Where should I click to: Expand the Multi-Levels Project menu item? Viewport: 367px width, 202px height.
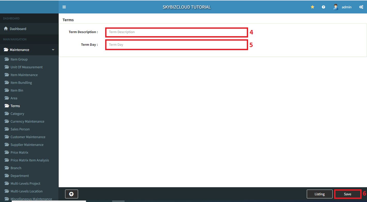pyautogui.click(x=25, y=183)
